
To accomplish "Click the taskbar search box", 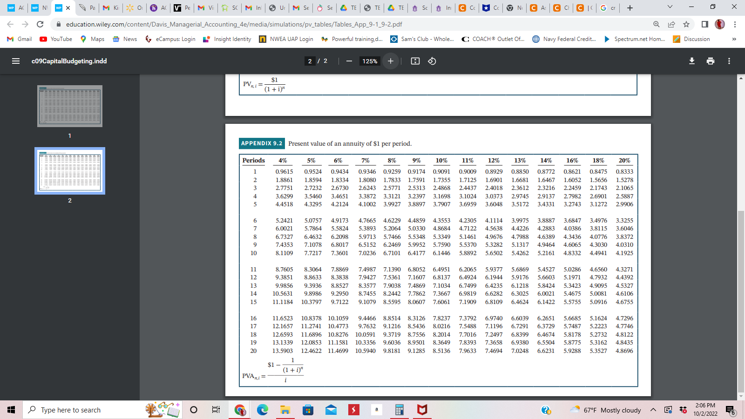I will [102, 410].
